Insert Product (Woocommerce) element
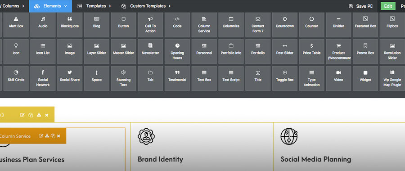The width and height of the screenshot is (405, 171). (x=338, y=52)
